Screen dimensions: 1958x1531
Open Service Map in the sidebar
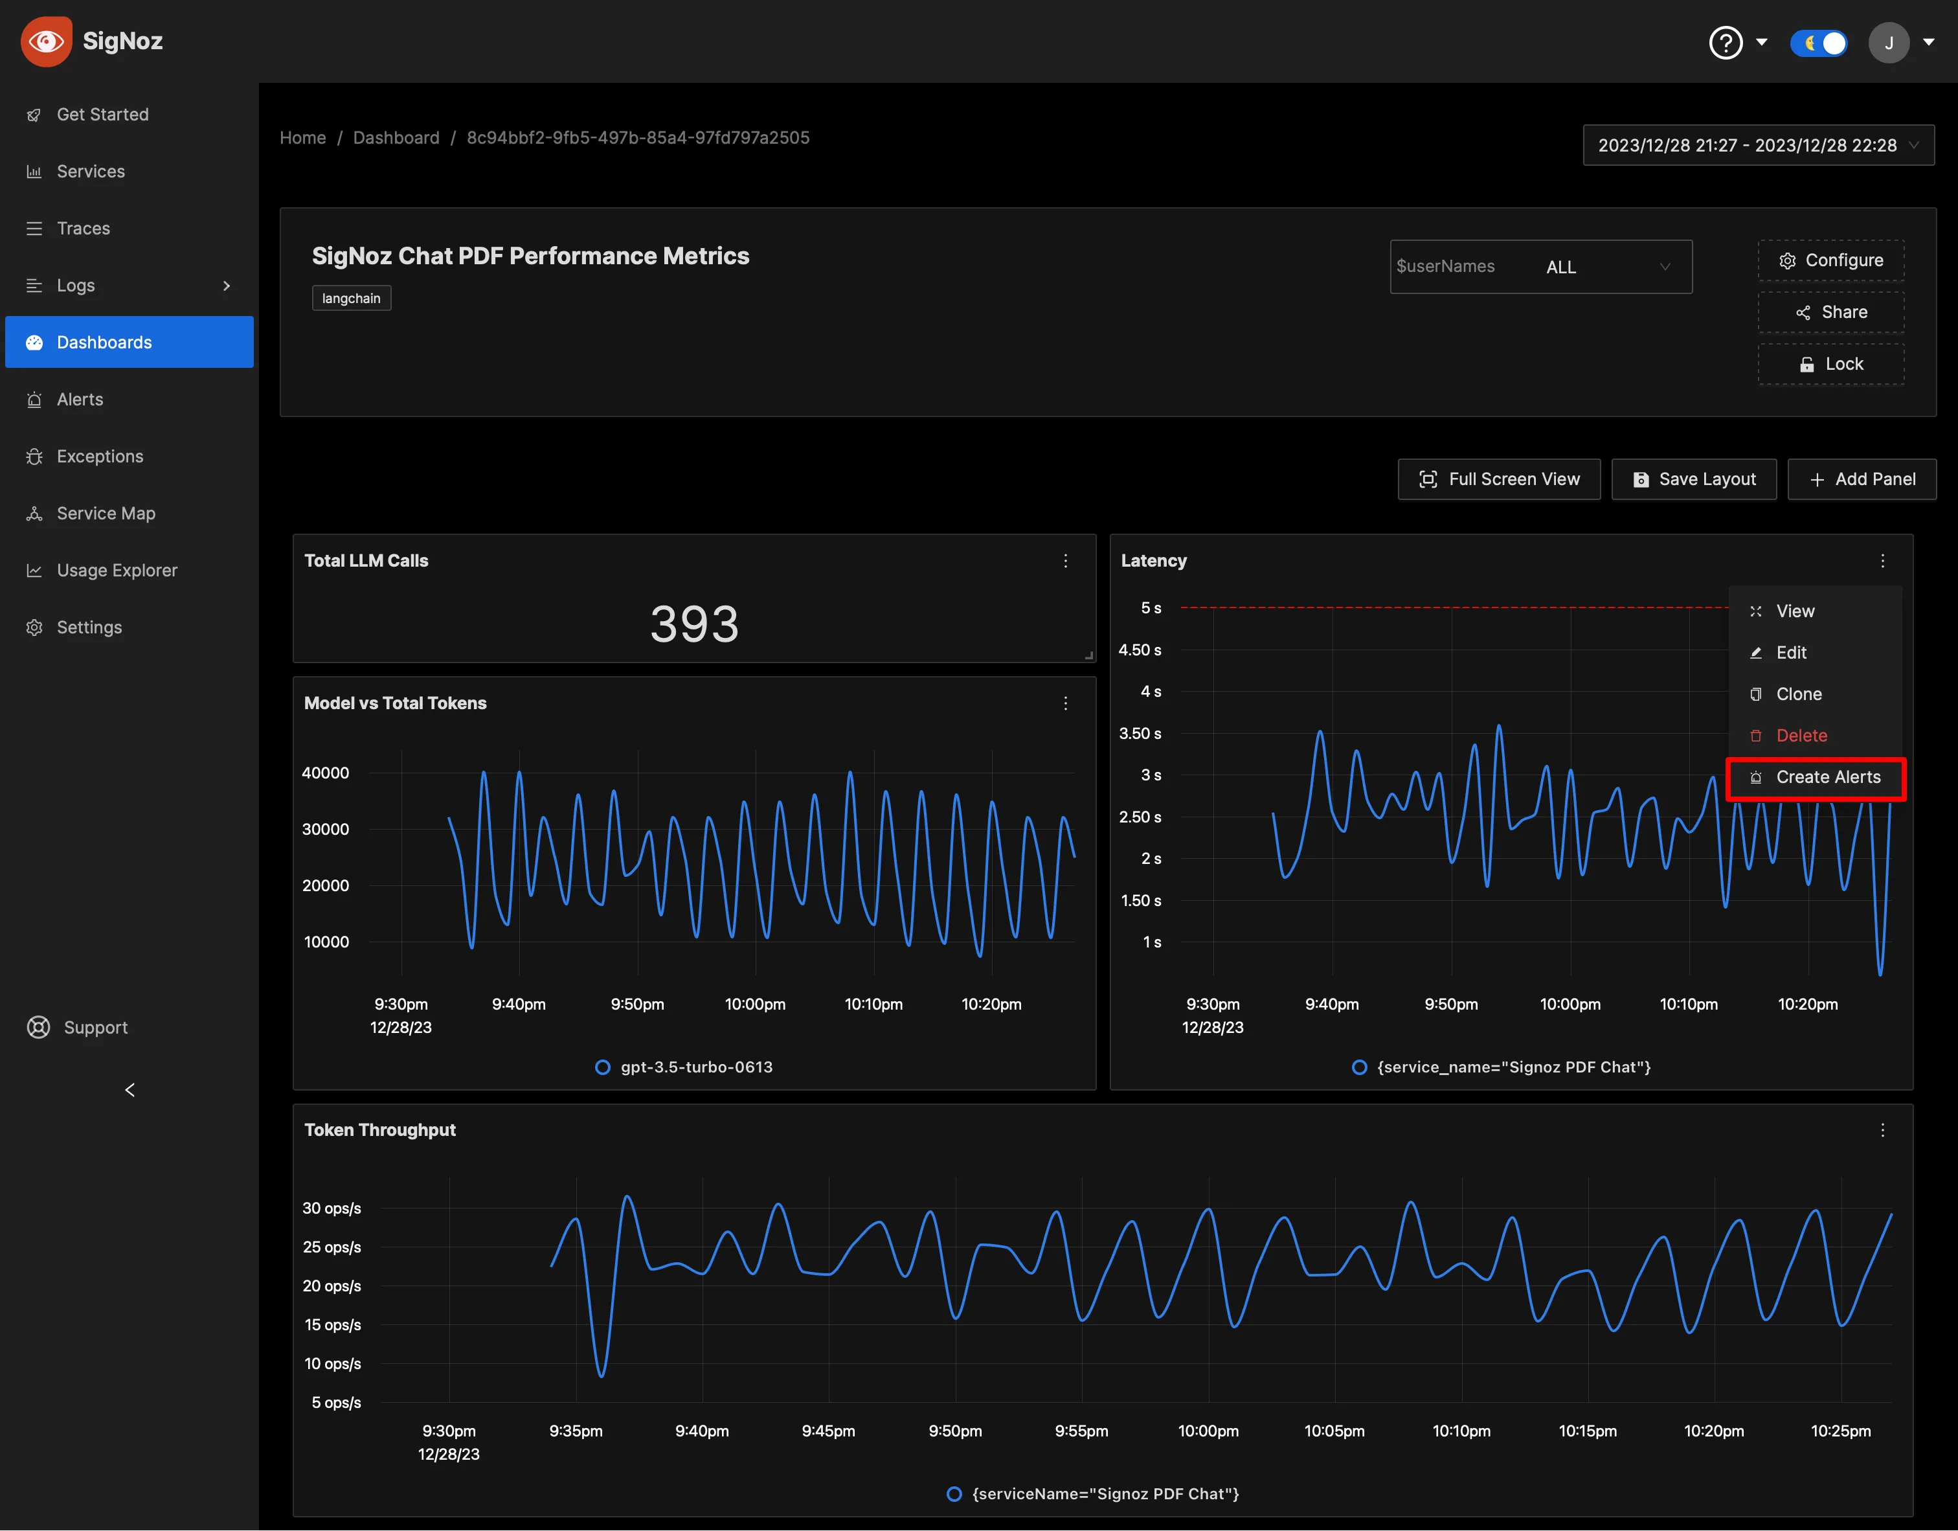pyautogui.click(x=129, y=513)
